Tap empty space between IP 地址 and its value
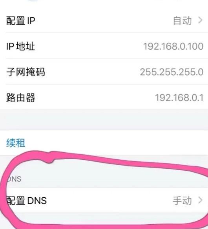The width and height of the screenshot is (208, 229). [89, 46]
